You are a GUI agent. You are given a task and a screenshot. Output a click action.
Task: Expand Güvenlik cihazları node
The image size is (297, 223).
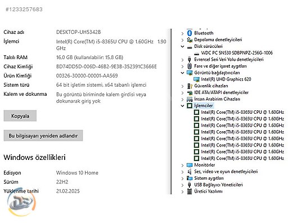(x=182, y=86)
